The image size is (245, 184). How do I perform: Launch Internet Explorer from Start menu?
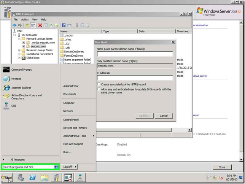21,87
